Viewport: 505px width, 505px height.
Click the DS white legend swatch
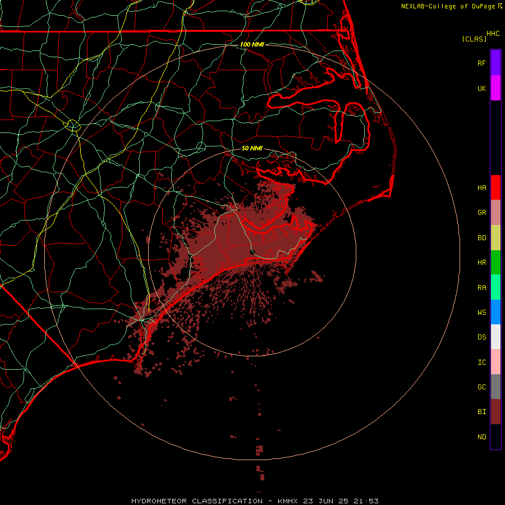tap(495, 337)
